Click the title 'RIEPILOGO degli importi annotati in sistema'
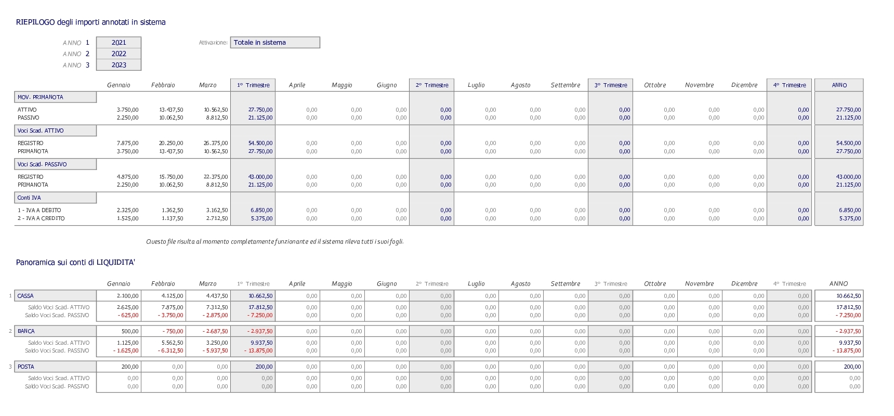Viewport: 894px width, 416px height. (91, 22)
